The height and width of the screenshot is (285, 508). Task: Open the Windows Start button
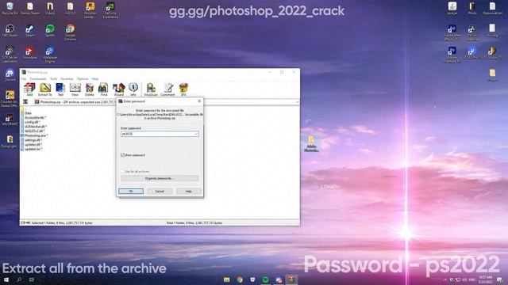(6, 279)
